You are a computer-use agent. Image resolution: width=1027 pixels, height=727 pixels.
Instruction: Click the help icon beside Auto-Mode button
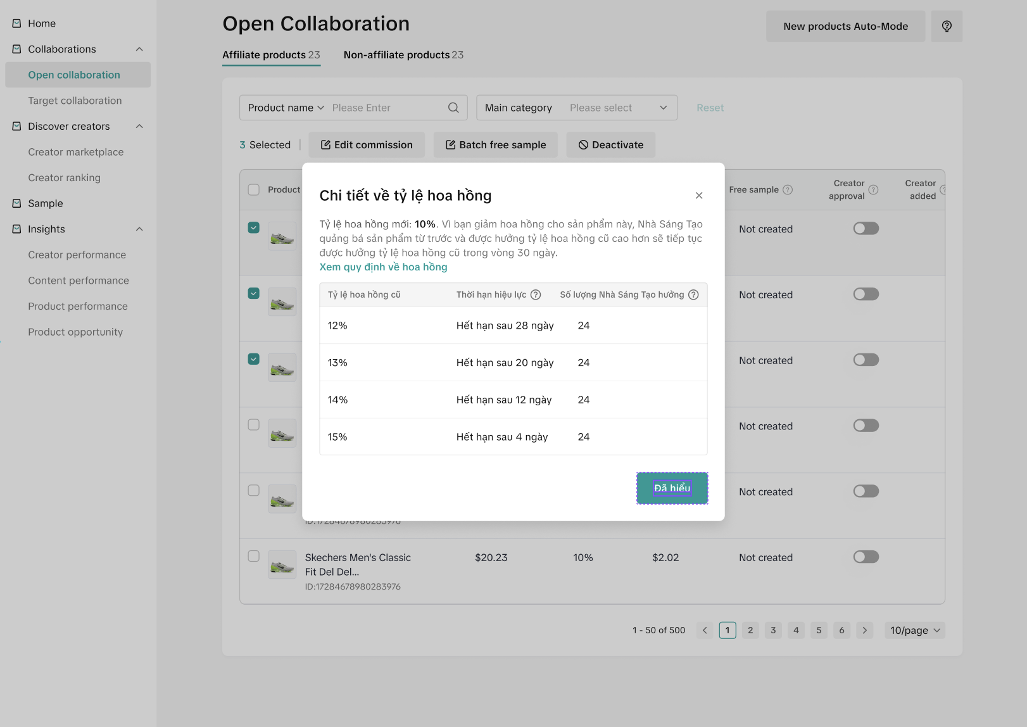coord(947,26)
